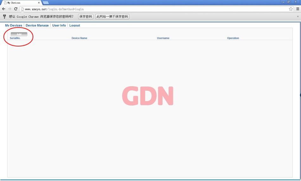Click the Add device button
Viewport: 301px width, 181px height.
click(x=19, y=34)
